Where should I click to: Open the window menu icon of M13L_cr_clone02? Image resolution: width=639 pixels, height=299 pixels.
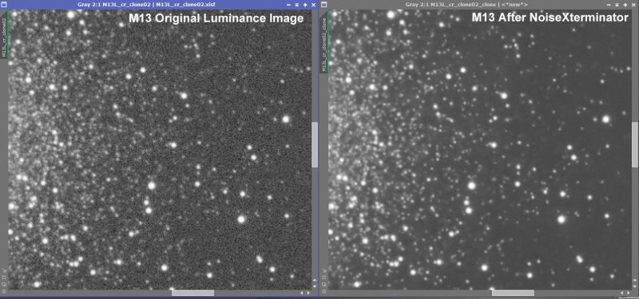click(x=4, y=5)
